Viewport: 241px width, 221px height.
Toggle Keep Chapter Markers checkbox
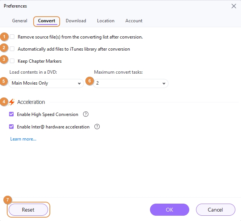12,61
